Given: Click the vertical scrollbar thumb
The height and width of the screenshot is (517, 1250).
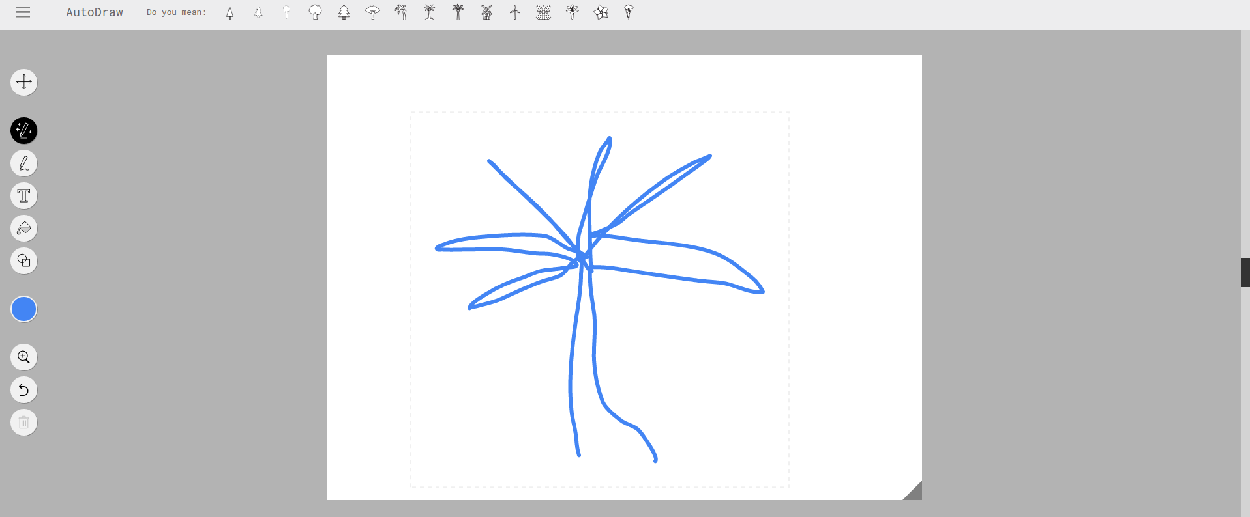Looking at the screenshot, I should pyautogui.click(x=1245, y=272).
